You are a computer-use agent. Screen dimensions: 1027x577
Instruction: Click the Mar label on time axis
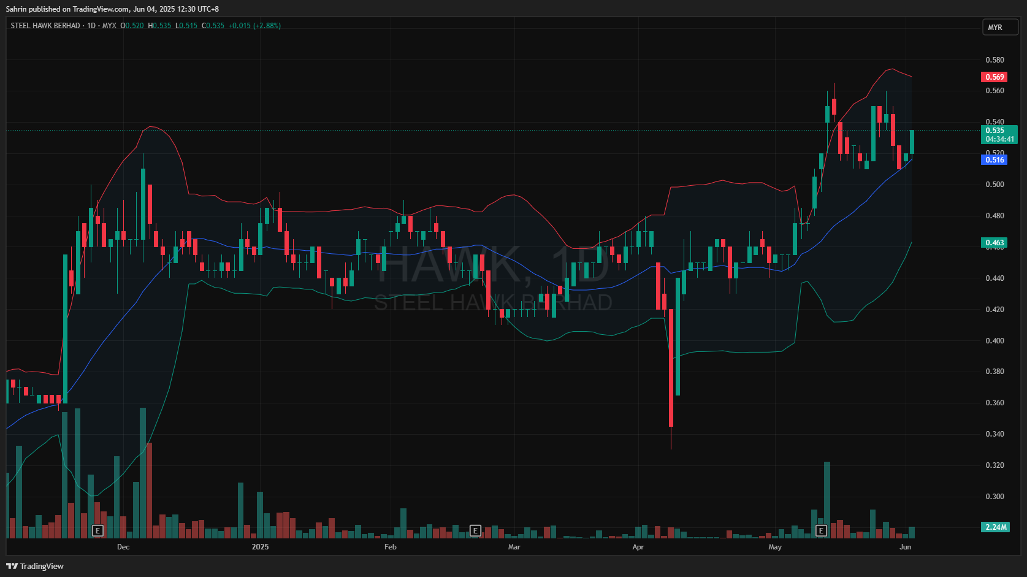coord(514,547)
